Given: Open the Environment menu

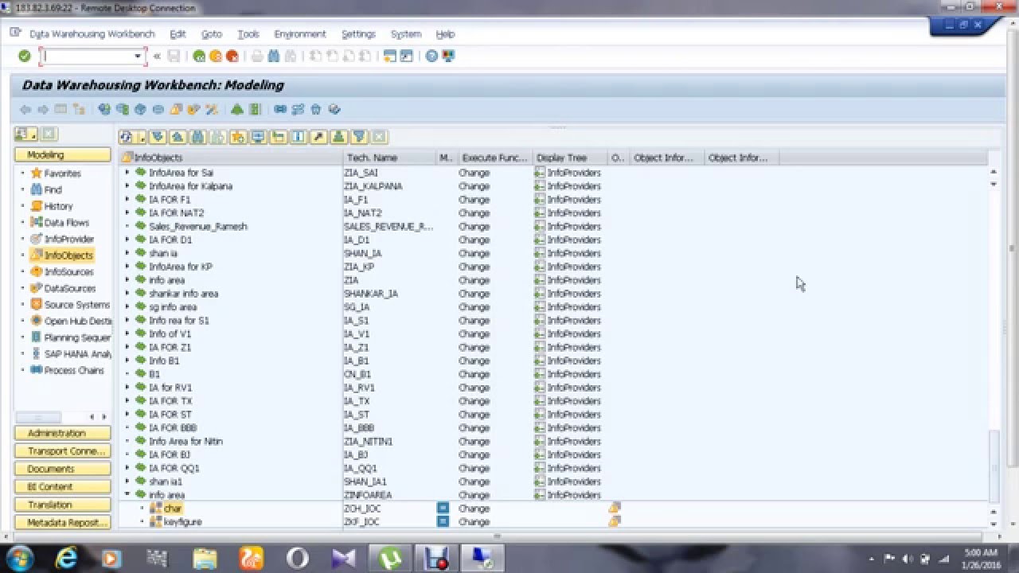Looking at the screenshot, I should click(300, 34).
